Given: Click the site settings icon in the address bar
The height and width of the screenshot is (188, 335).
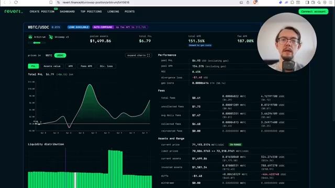Looking at the screenshot, I should [x=59, y=2].
